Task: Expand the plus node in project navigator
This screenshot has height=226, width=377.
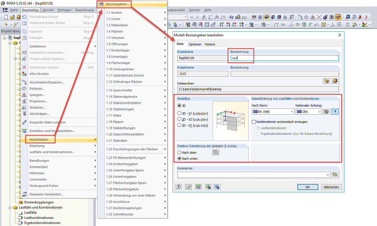Action: tap(15, 59)
